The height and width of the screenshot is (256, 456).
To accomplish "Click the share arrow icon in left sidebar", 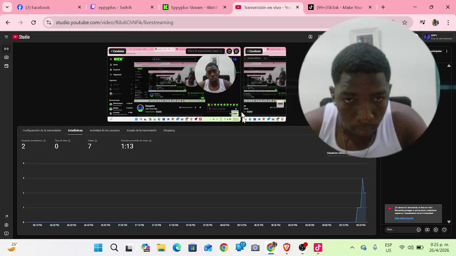I will coord(6,217).
